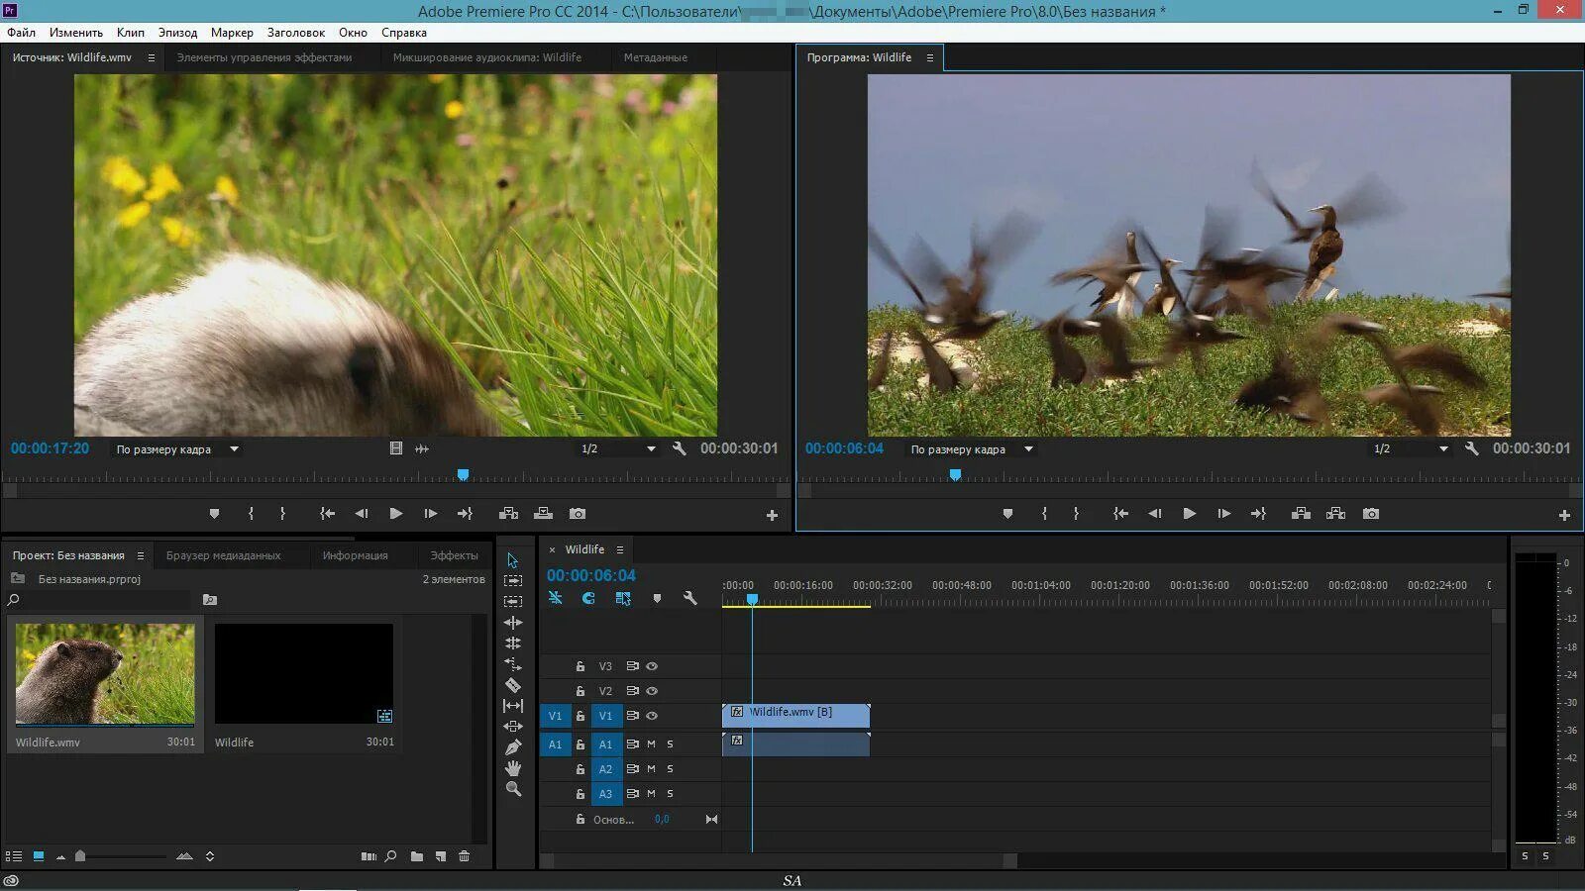Delete selected item with trash icon
Image resolution: width=1585 pixels, height=891 pixels.
click(465, 856)
